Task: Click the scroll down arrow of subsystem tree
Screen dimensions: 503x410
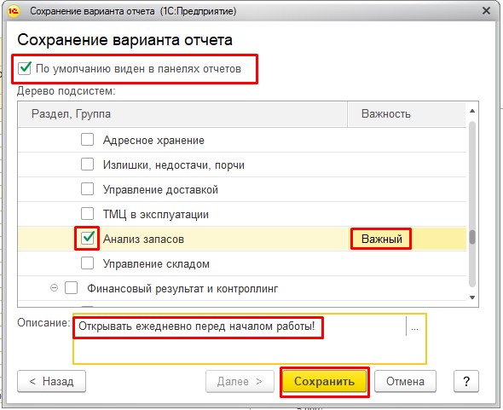Action: (x=472, y=297)
